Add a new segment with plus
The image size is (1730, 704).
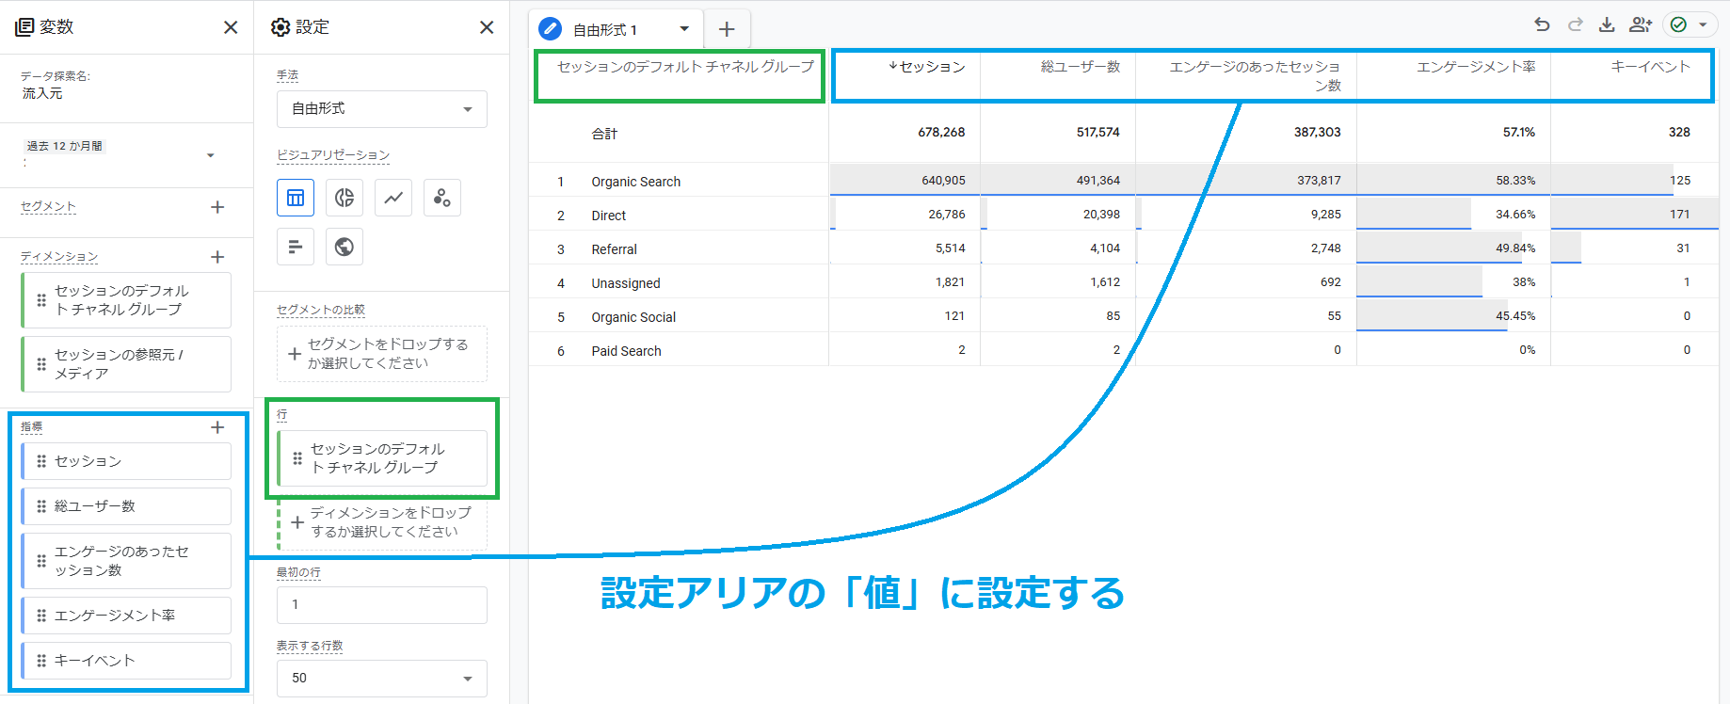pyautogui.click(x=217, y=207)
